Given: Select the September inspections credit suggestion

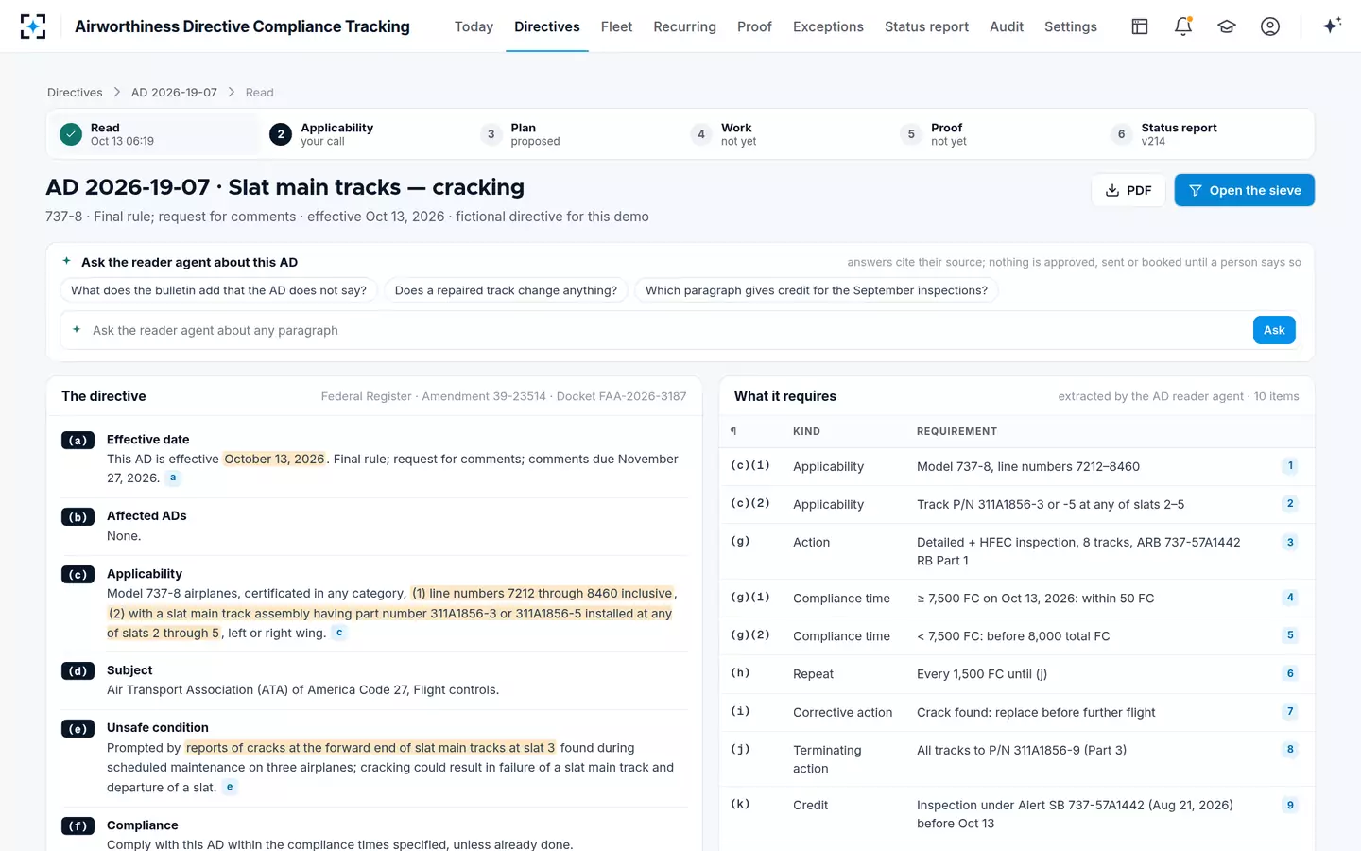Looking at the screenshot, I should pos(817,290).
